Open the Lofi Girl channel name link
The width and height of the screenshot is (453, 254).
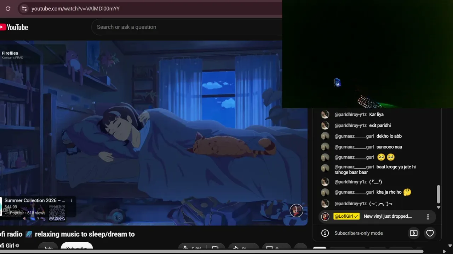(7, 246)
